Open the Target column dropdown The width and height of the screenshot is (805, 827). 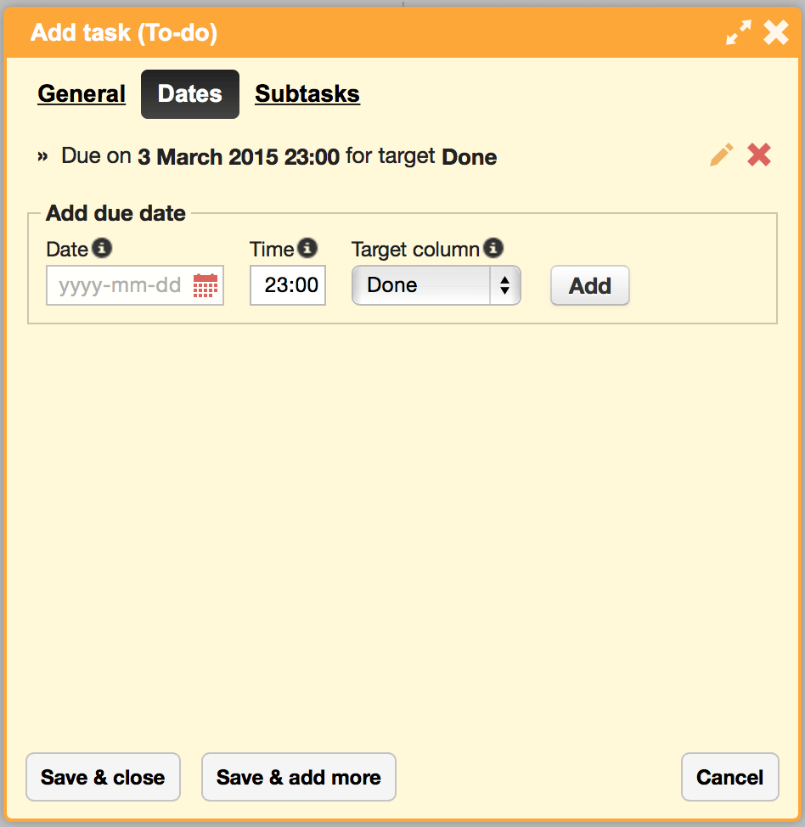tap(436, 285)
